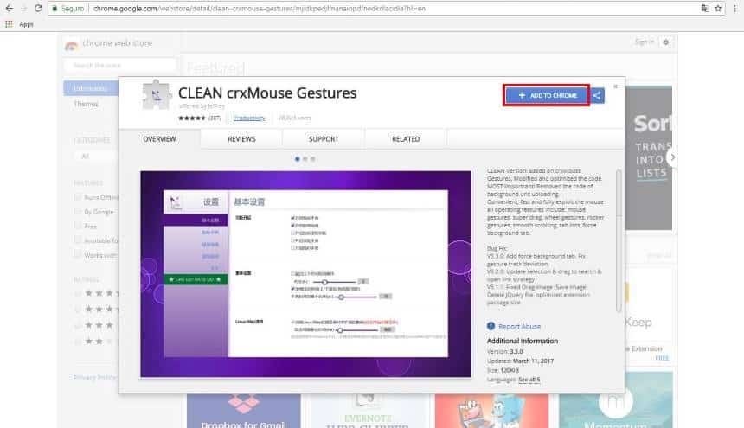744x428 pixels.
Task: Click the share icon beside Add to Chrome
Action: 597,95
